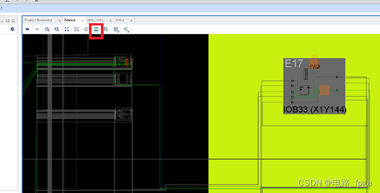Close the iddr_ctrl.v tab
Viewport: 380px width, 193px height.
[110, 21]
